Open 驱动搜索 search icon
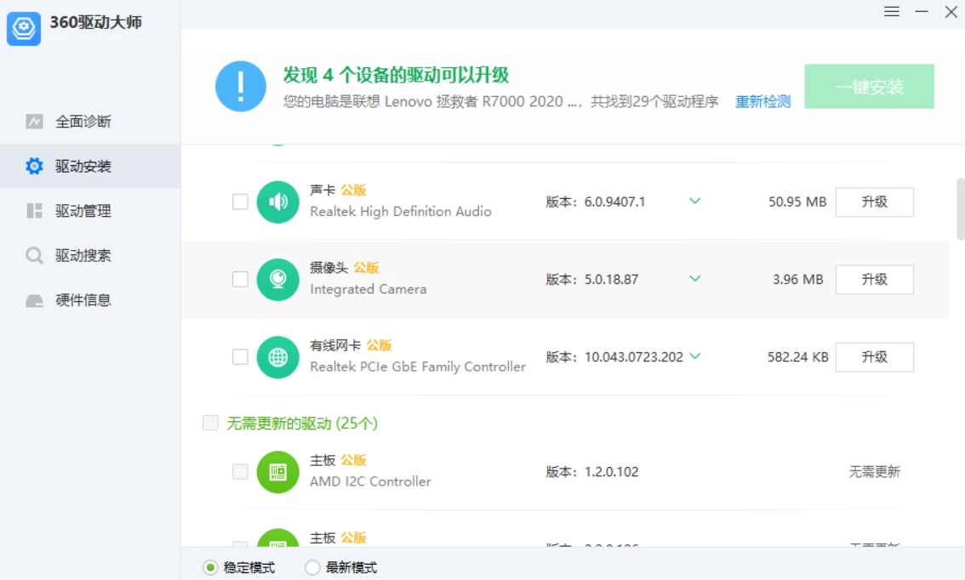The image size is (965, 580). 34,255
